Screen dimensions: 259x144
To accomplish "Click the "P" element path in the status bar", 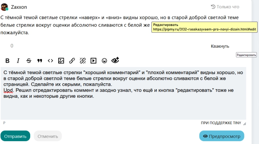I will click(x=4, y=123).
